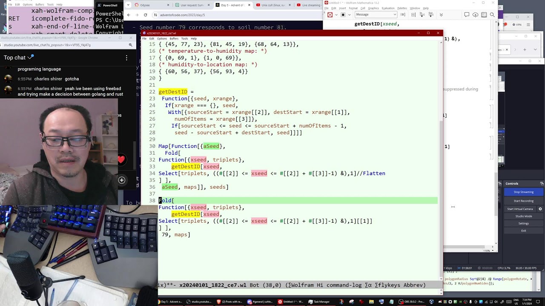Open Brave hamburger menu next to VPN

528,25
